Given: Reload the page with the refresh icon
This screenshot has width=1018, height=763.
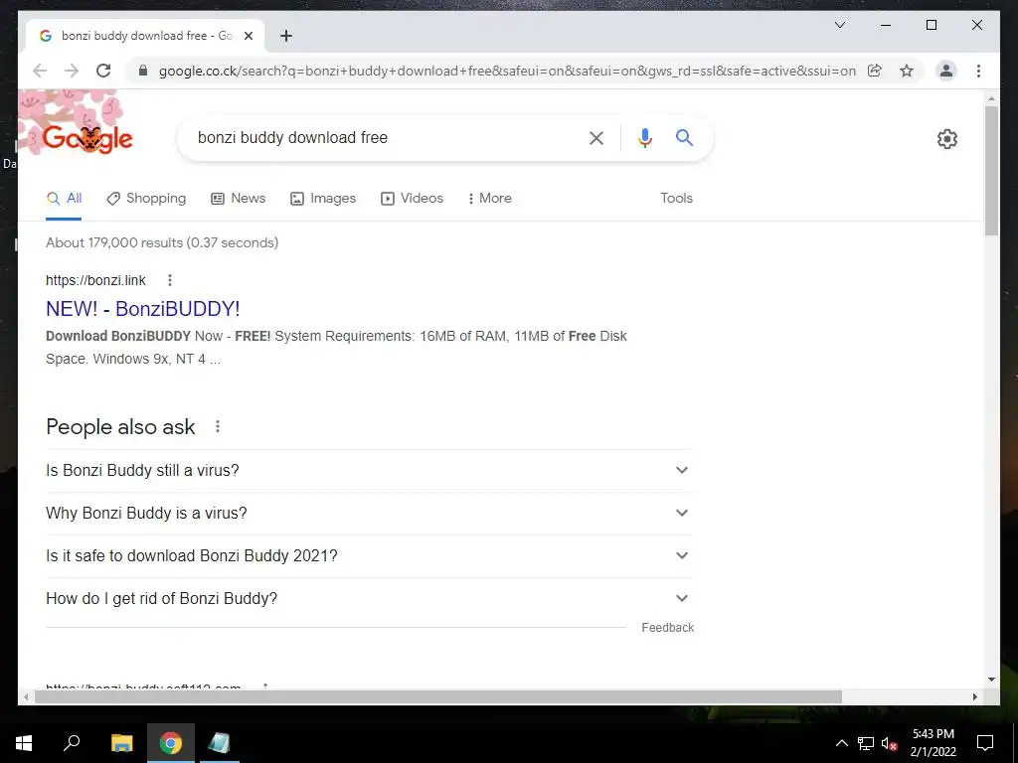Looking at the screenshot, I should [x=103, y=71].
